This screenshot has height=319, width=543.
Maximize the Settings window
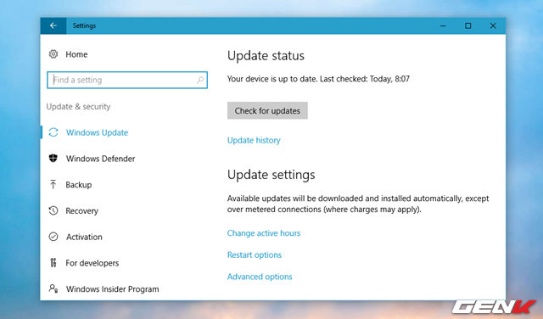coord(467,25)
